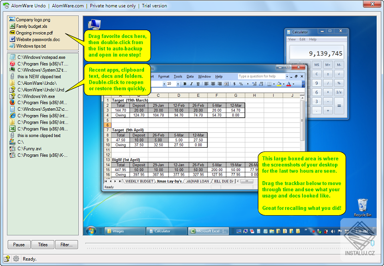Select Excel entry C:\Program Files (x86)\Mi...
The height and width of the screenshot is (266, 384).
(39, 129)
